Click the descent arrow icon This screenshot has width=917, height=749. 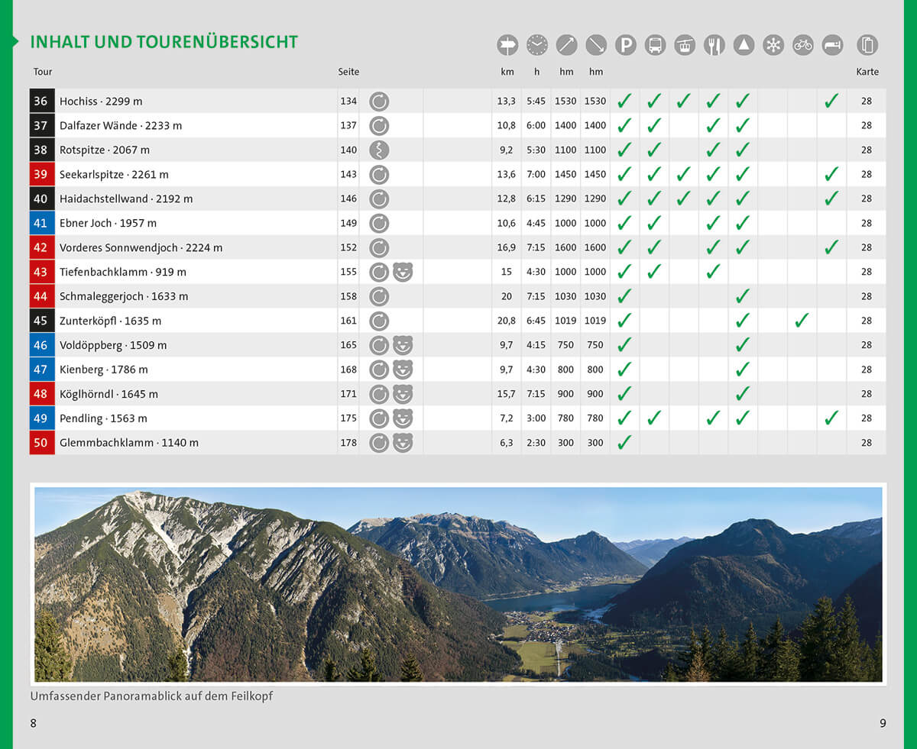point(596,45)
